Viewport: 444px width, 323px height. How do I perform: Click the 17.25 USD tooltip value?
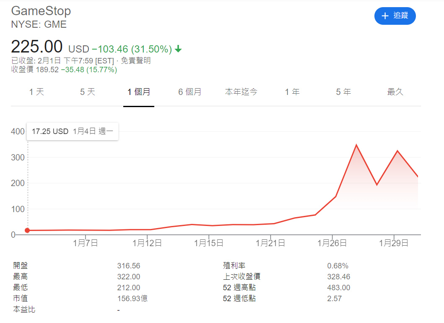point(50,131)
